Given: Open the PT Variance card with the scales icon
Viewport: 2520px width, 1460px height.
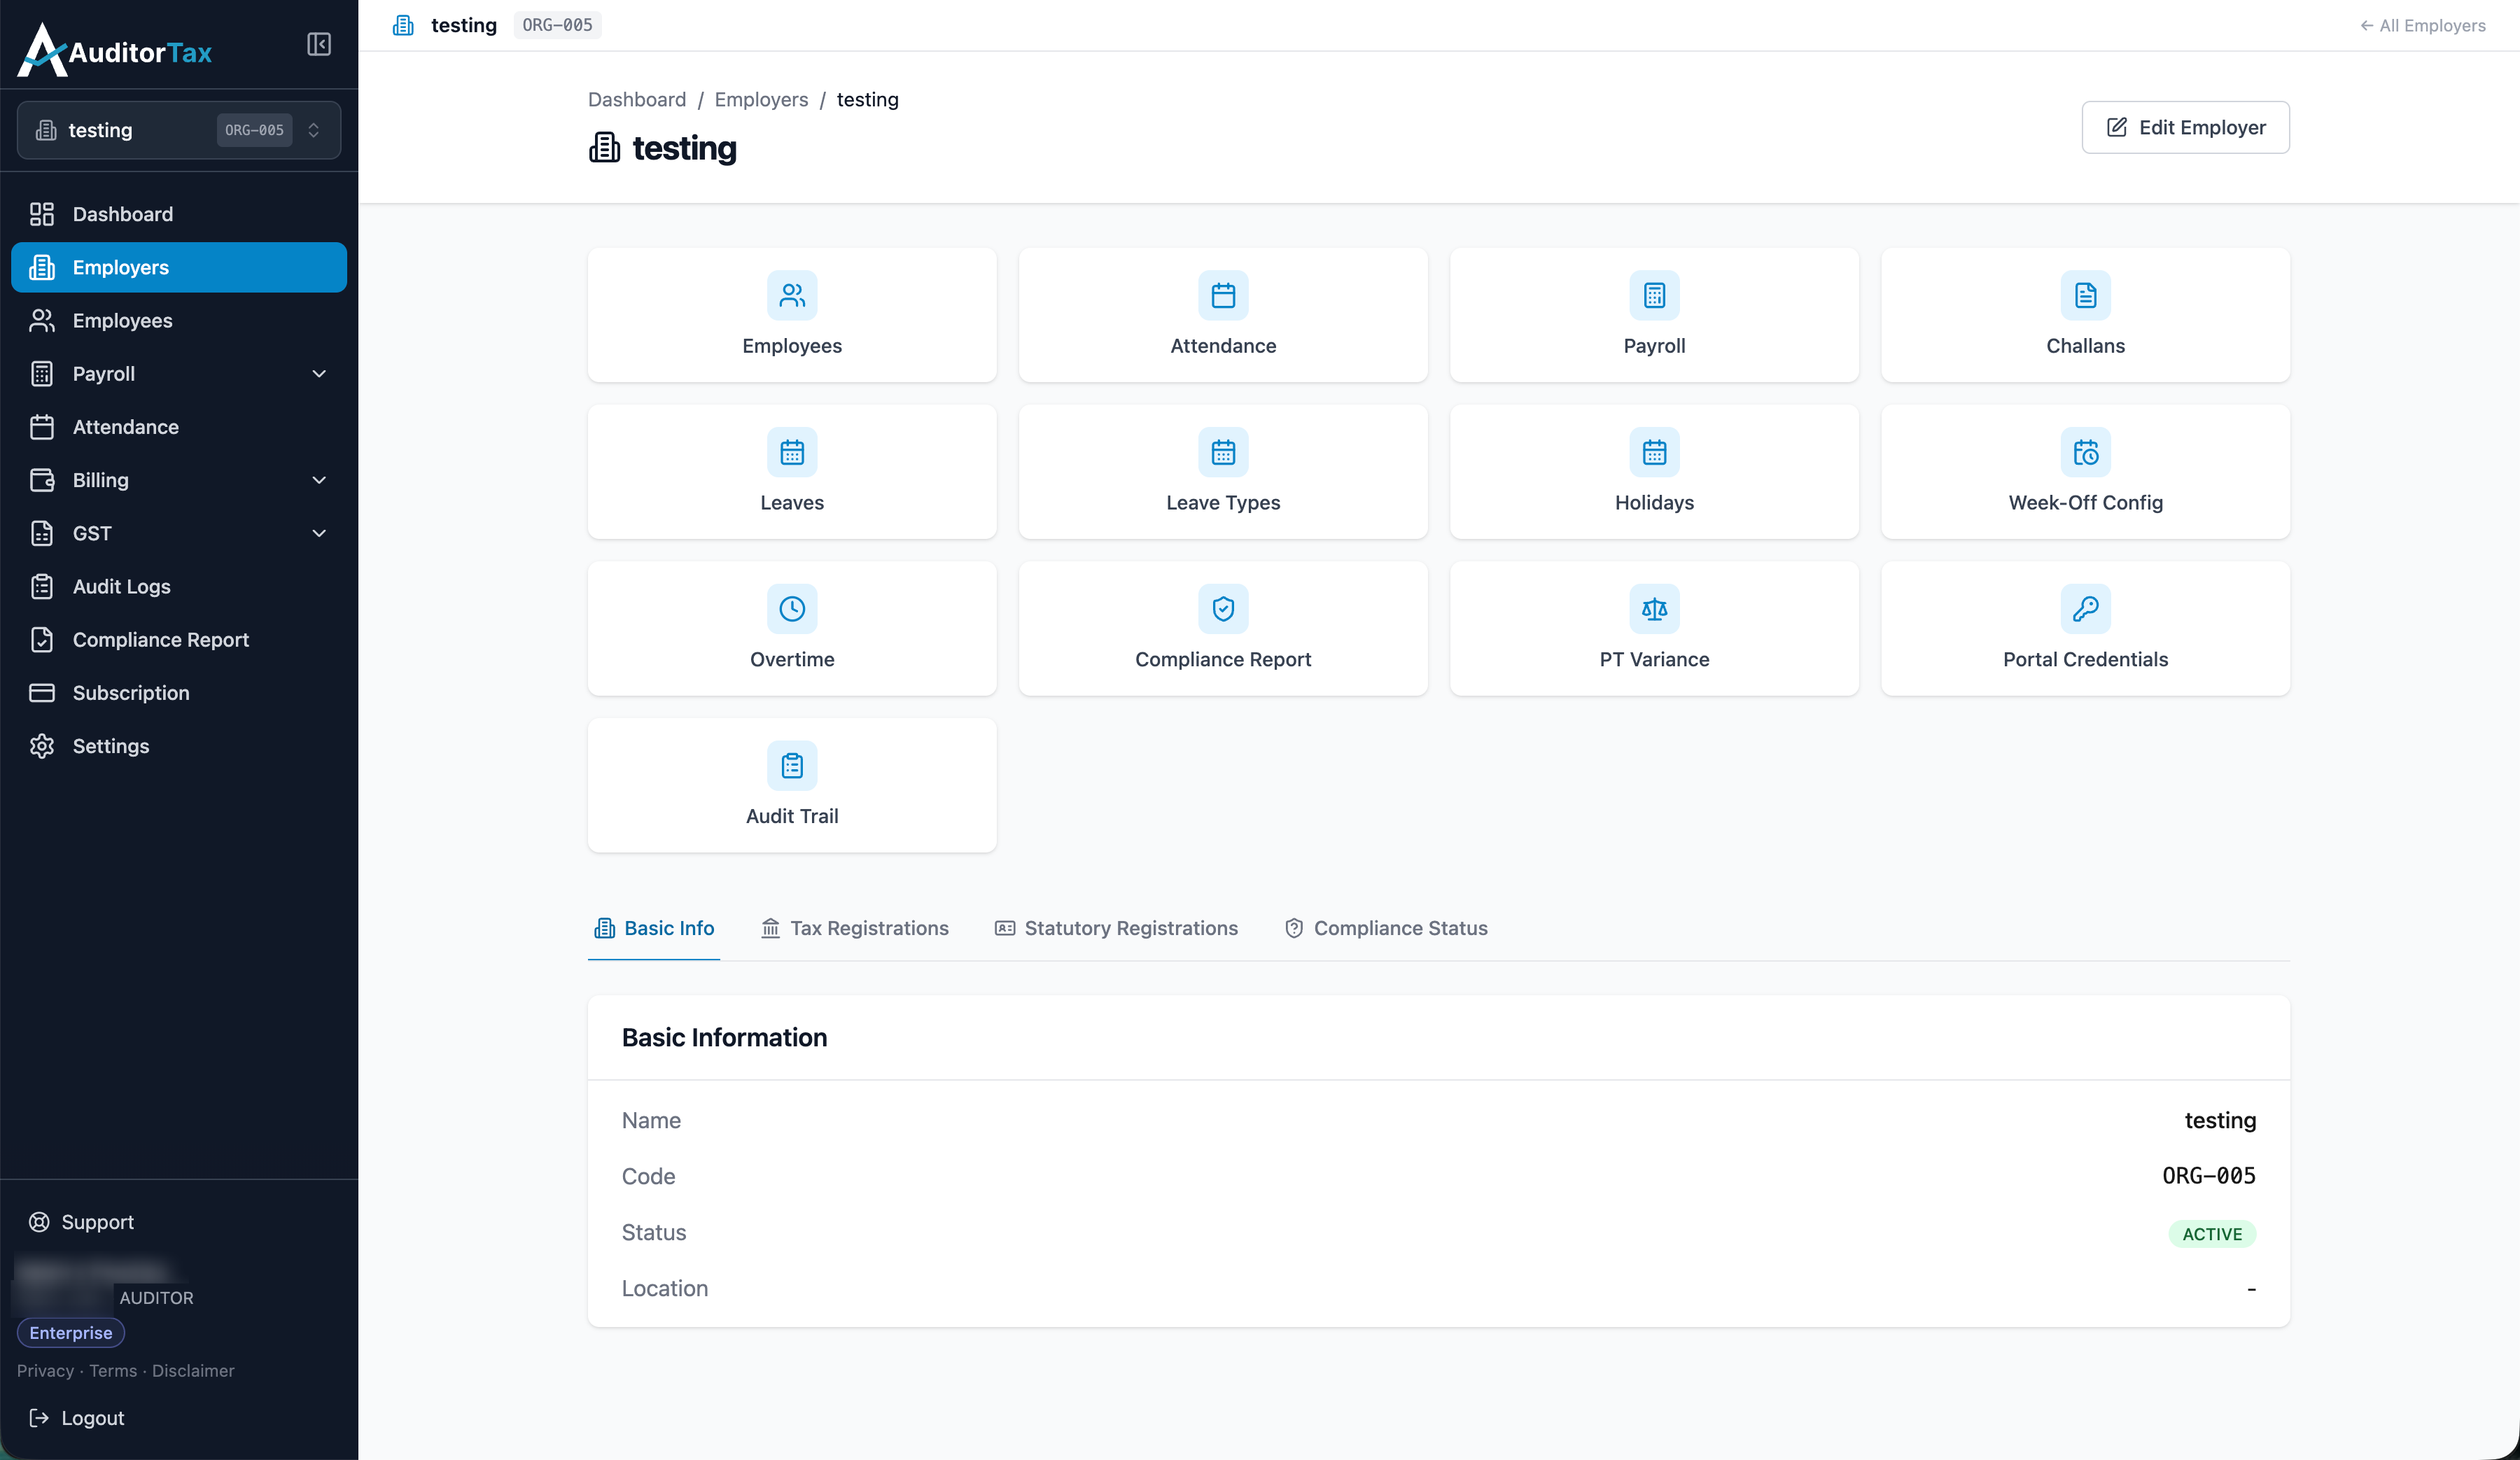Looking at the screenshot, I should [1654, 629].
